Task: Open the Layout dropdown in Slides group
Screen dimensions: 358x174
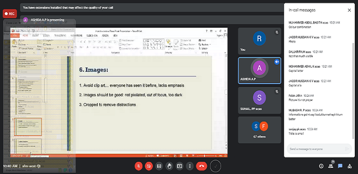Action: [48, 40]
